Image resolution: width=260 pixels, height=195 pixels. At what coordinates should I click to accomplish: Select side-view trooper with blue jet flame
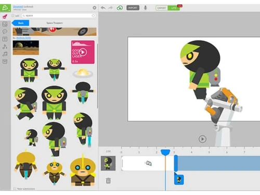(83, 129)
